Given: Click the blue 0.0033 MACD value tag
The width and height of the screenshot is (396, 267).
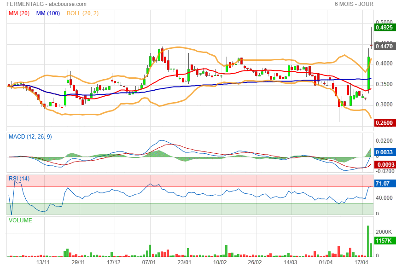Looking at the screenshot, I should click(385, 152).
